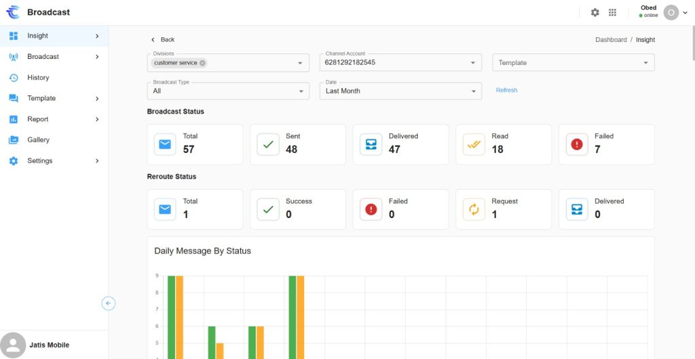The height and width of the screenshot is (359, 695).
Task: Click the Request value 1
Action: click(494, 215)
